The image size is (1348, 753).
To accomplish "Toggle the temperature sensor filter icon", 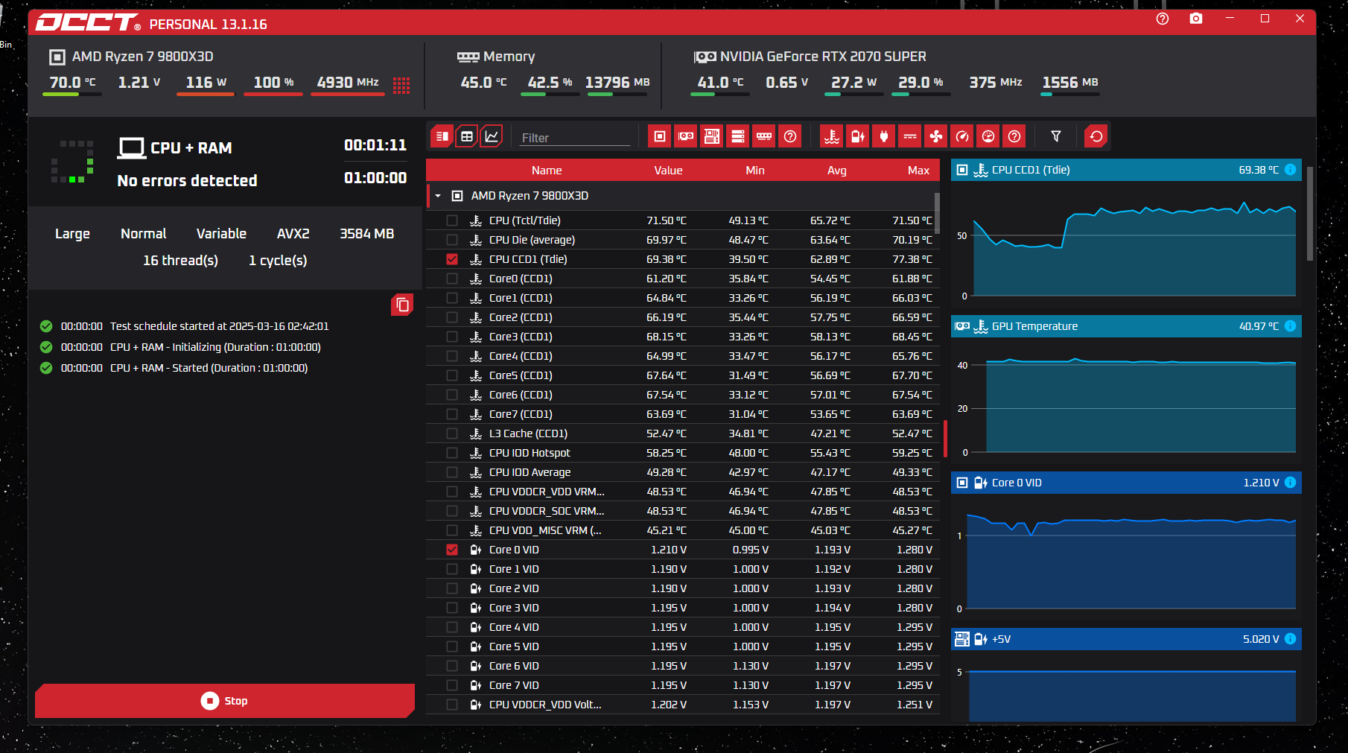I will 832,136.
